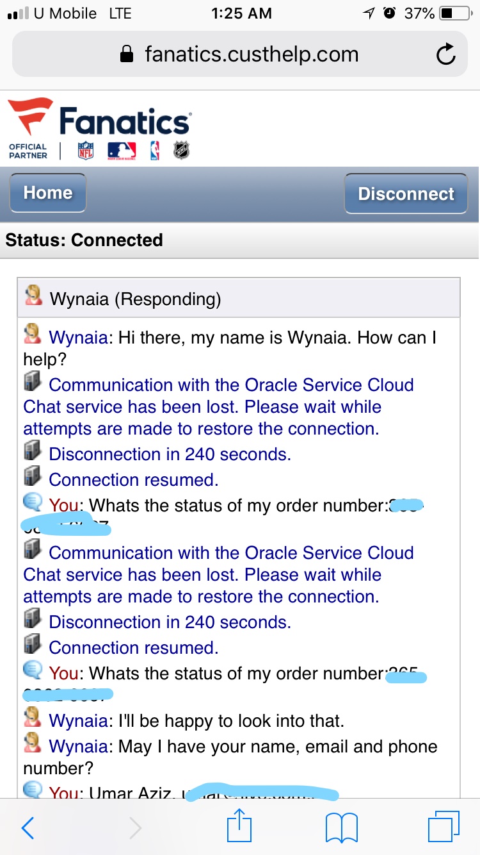Tap the back navigation arrow
Image resolution: width=480 pixels, height=855 pixels.
click(28, 828)
